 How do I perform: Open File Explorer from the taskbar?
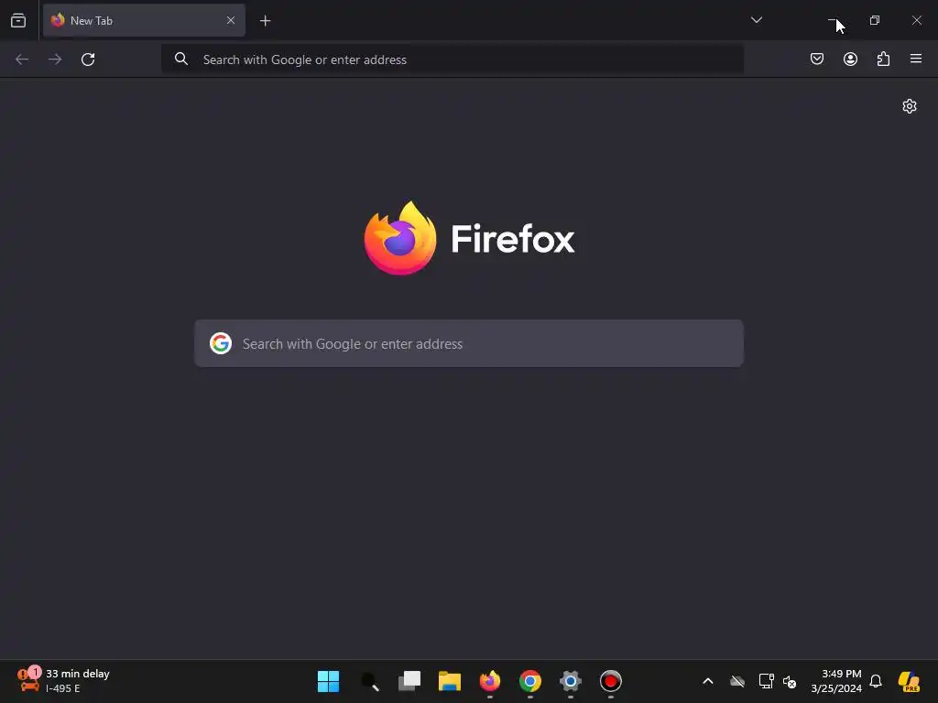449,681
